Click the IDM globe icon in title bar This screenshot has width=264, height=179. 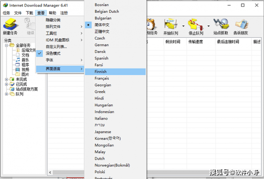coord(5,5)
